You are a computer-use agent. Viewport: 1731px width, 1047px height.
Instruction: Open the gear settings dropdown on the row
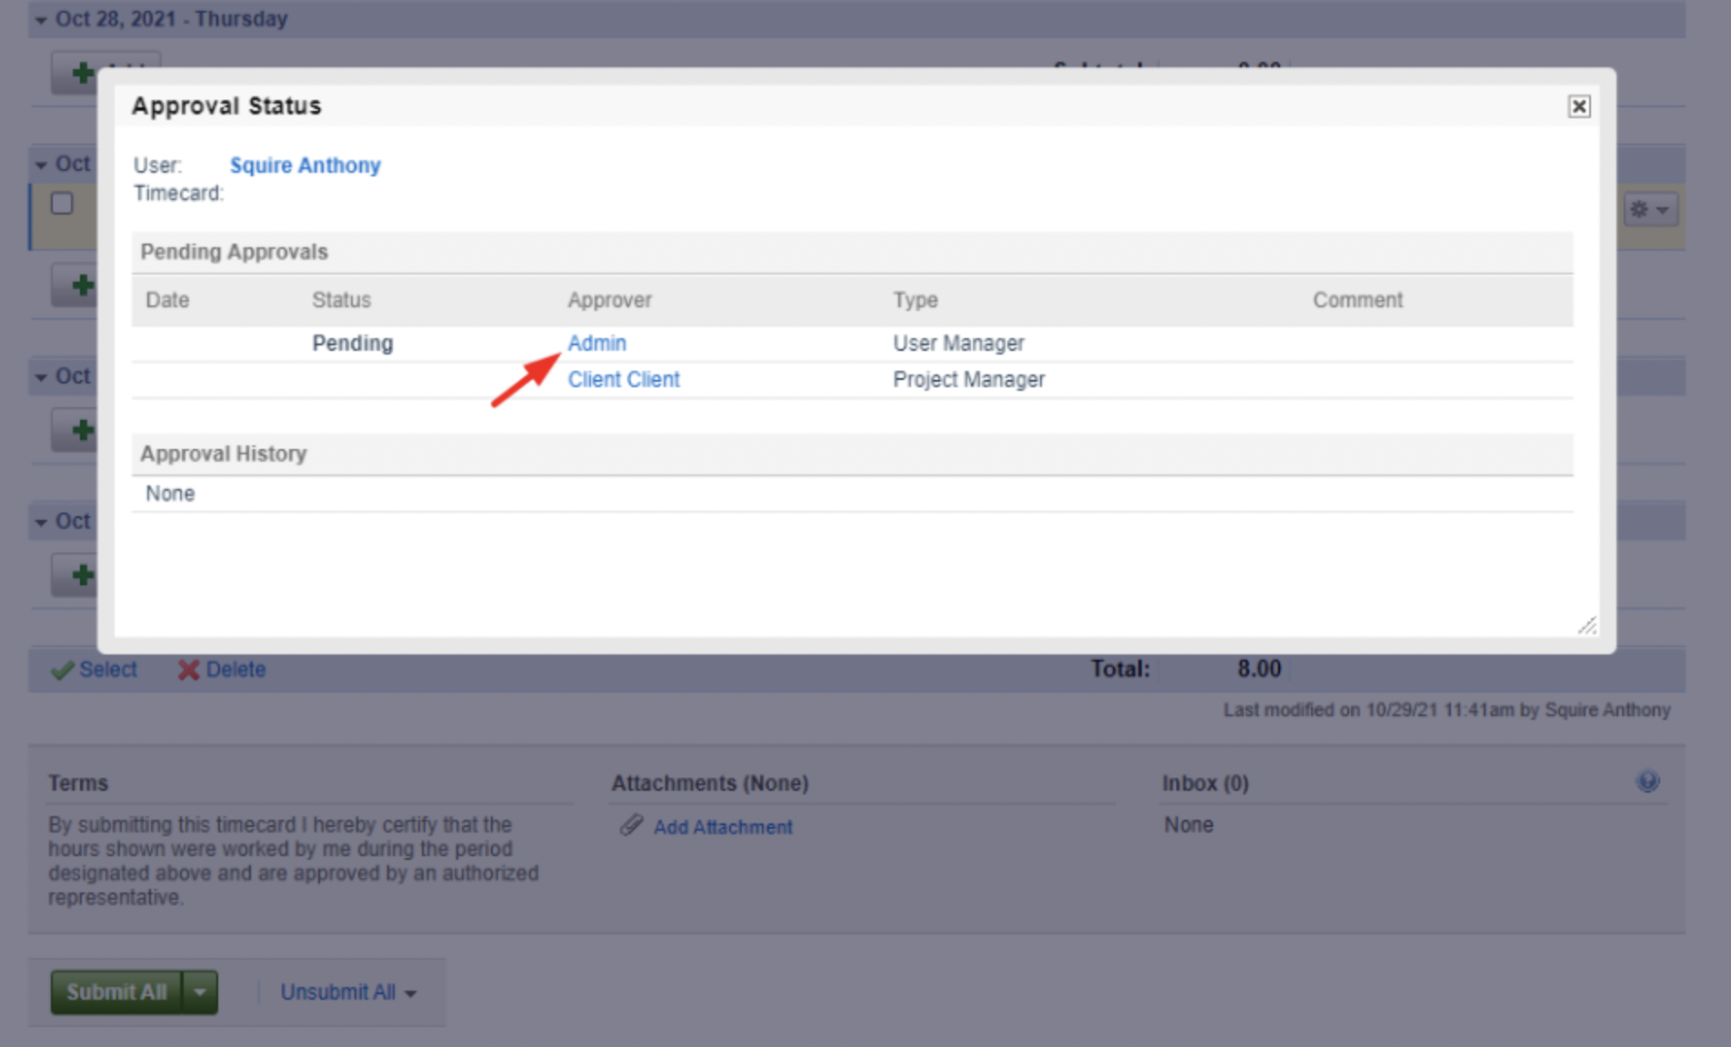(1650, 210)
